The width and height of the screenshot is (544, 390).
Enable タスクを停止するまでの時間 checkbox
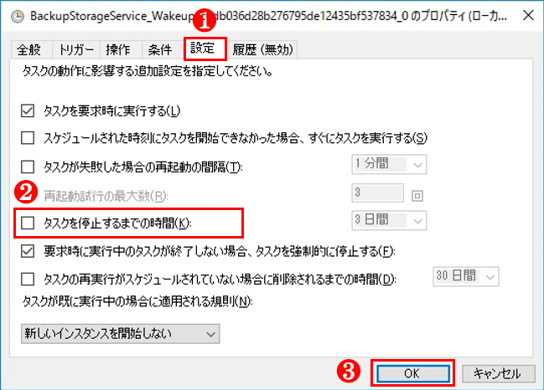pos(28,223)
